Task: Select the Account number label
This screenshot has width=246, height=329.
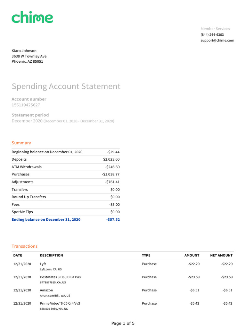Action: coord(29,99)
